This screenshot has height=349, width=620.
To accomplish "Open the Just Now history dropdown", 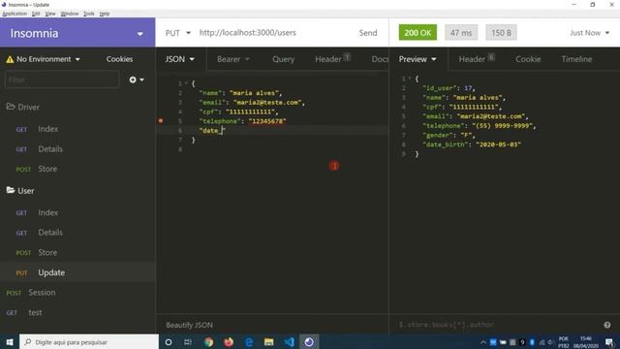I will [590, 33].
